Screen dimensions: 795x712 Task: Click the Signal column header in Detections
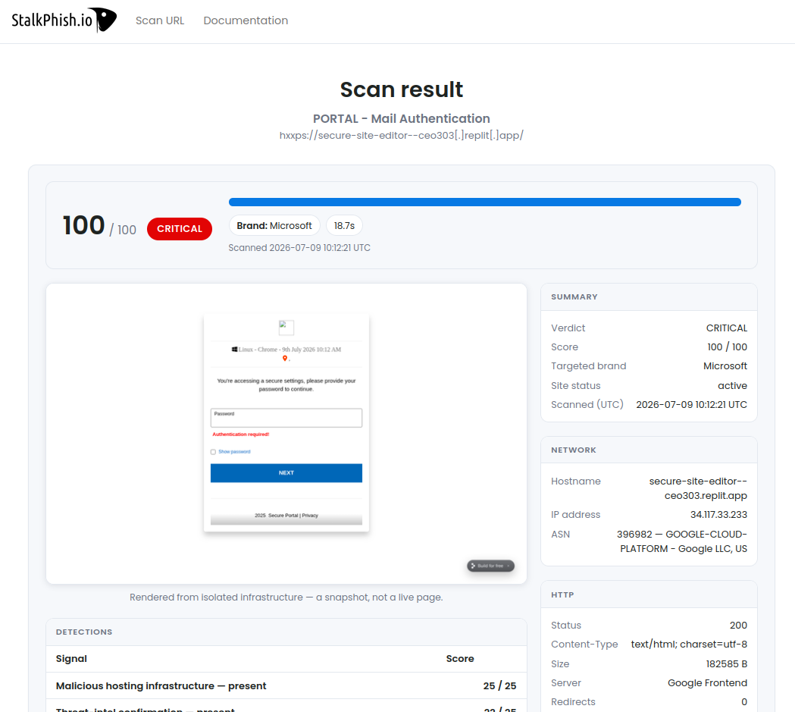click(x=71, y=659)
